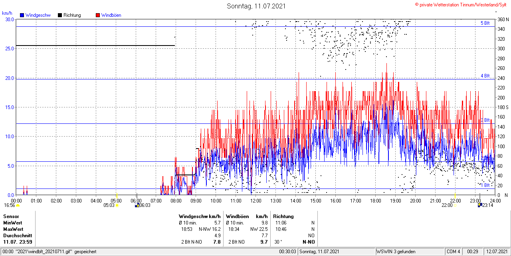
Task: Click the Richtung column header in table
Action: point(283,216)
